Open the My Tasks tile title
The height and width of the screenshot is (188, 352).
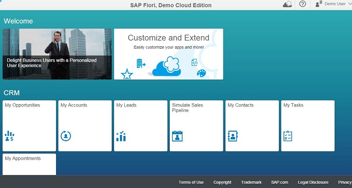pyautogui.click(x=293, y=105)
